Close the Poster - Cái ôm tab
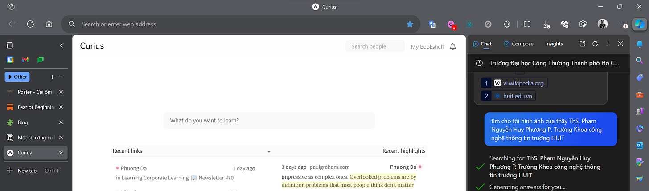This screenshot has height=191, width=649. click(x=61, y=92)
